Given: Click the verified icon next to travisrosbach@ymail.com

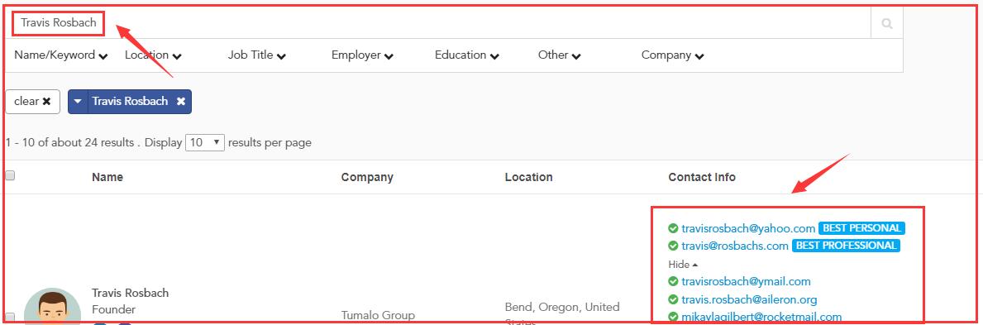Looking at the screenshot, I should [x=673, y=282].
